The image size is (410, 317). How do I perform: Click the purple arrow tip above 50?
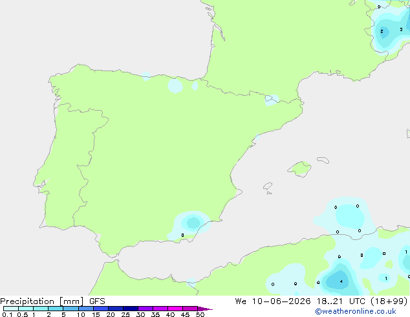205,309
